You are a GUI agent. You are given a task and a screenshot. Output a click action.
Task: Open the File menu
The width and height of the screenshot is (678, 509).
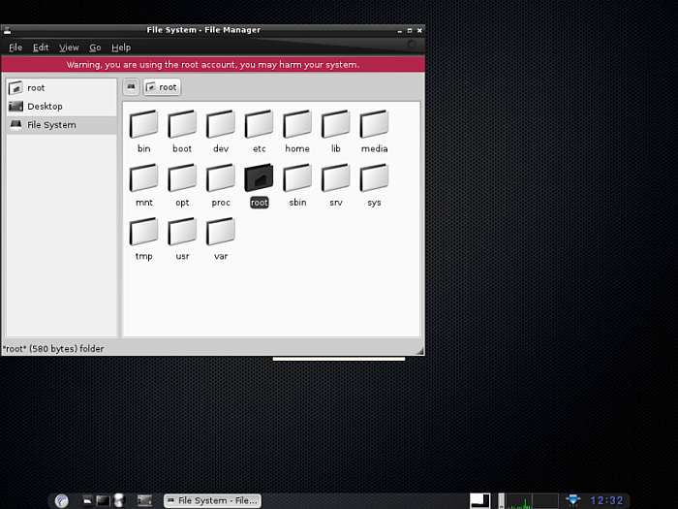click(15, 48)
